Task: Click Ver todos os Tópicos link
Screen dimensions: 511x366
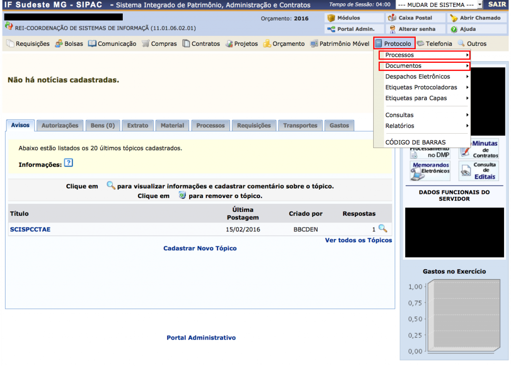Action: [x=358, y=240]
